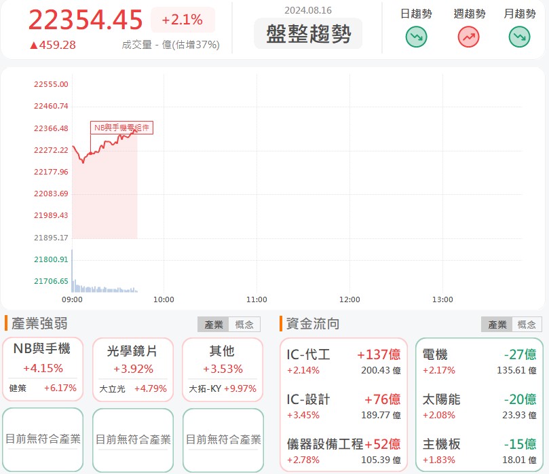The image size is (549, 474).
Task: Click the 太陽能 -20億 fund flow row
Action: click(479, 406)
